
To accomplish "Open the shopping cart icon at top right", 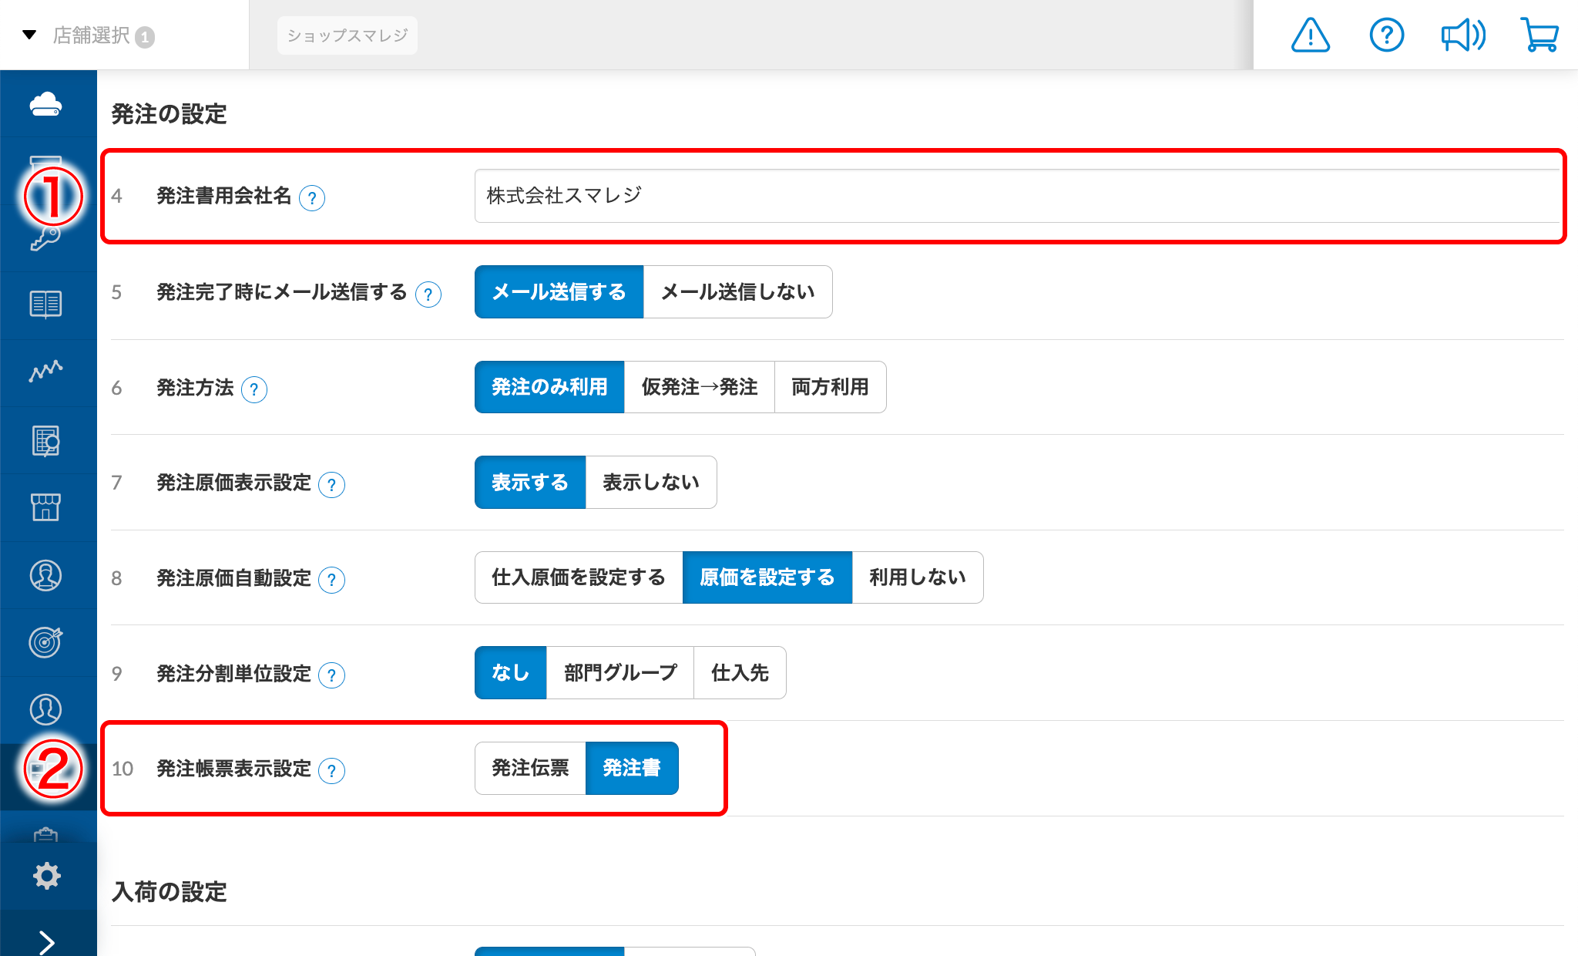I will point(1539,34).
